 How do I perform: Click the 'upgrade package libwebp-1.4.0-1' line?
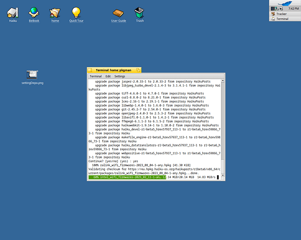[152, 106]
